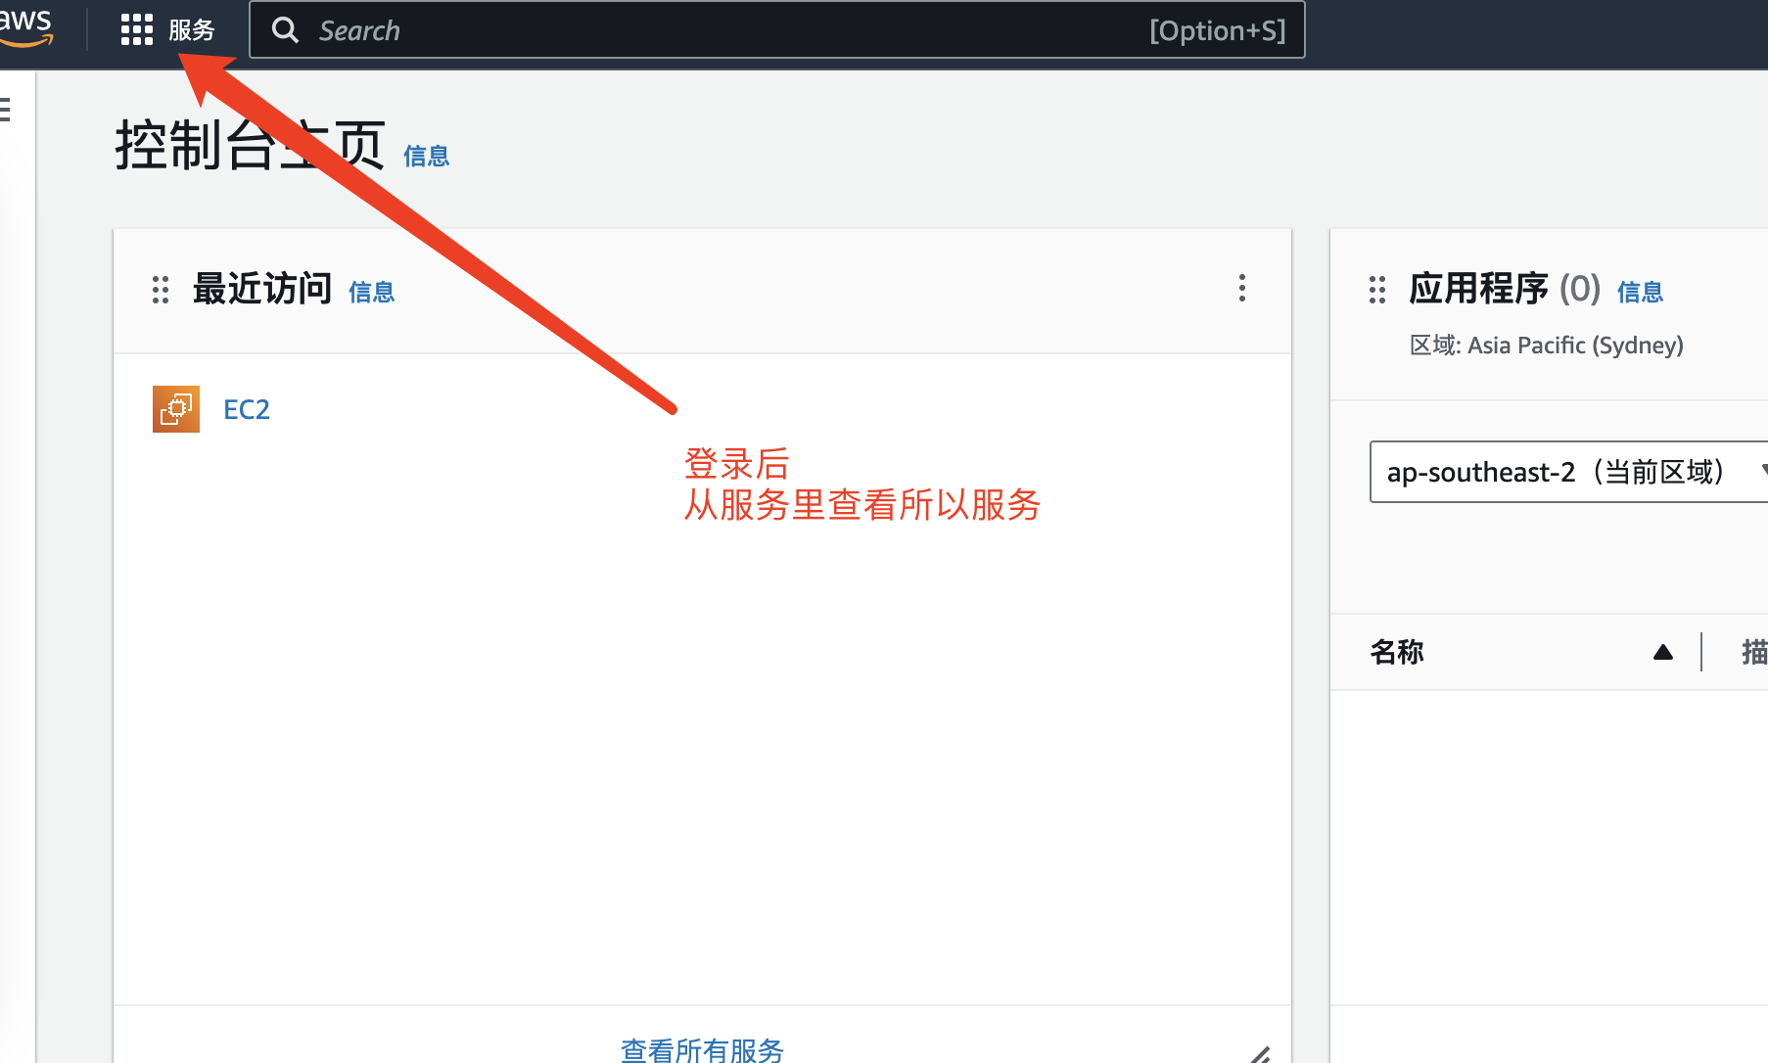The height and width of the screenshot is (1063, 1768).
Task: Open 信息 link beside 应用程序
Action: point(1640,292)
